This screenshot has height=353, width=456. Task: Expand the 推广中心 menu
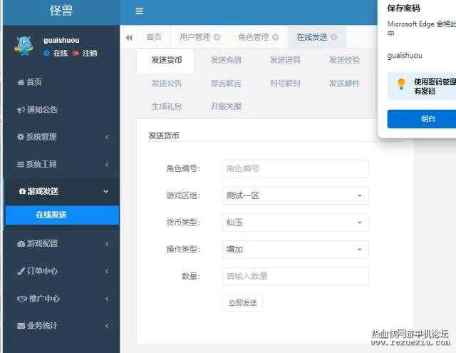[x=62, y=299]
